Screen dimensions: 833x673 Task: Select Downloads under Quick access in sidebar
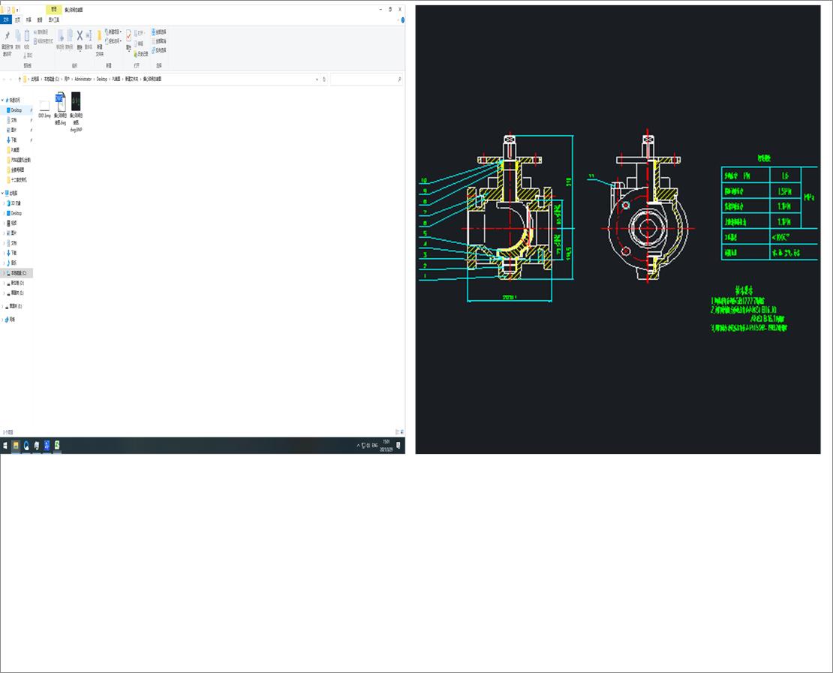tap(14, 140)
